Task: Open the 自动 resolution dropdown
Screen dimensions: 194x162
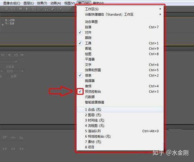Action: pyautogui.click(x=15, y=71)
